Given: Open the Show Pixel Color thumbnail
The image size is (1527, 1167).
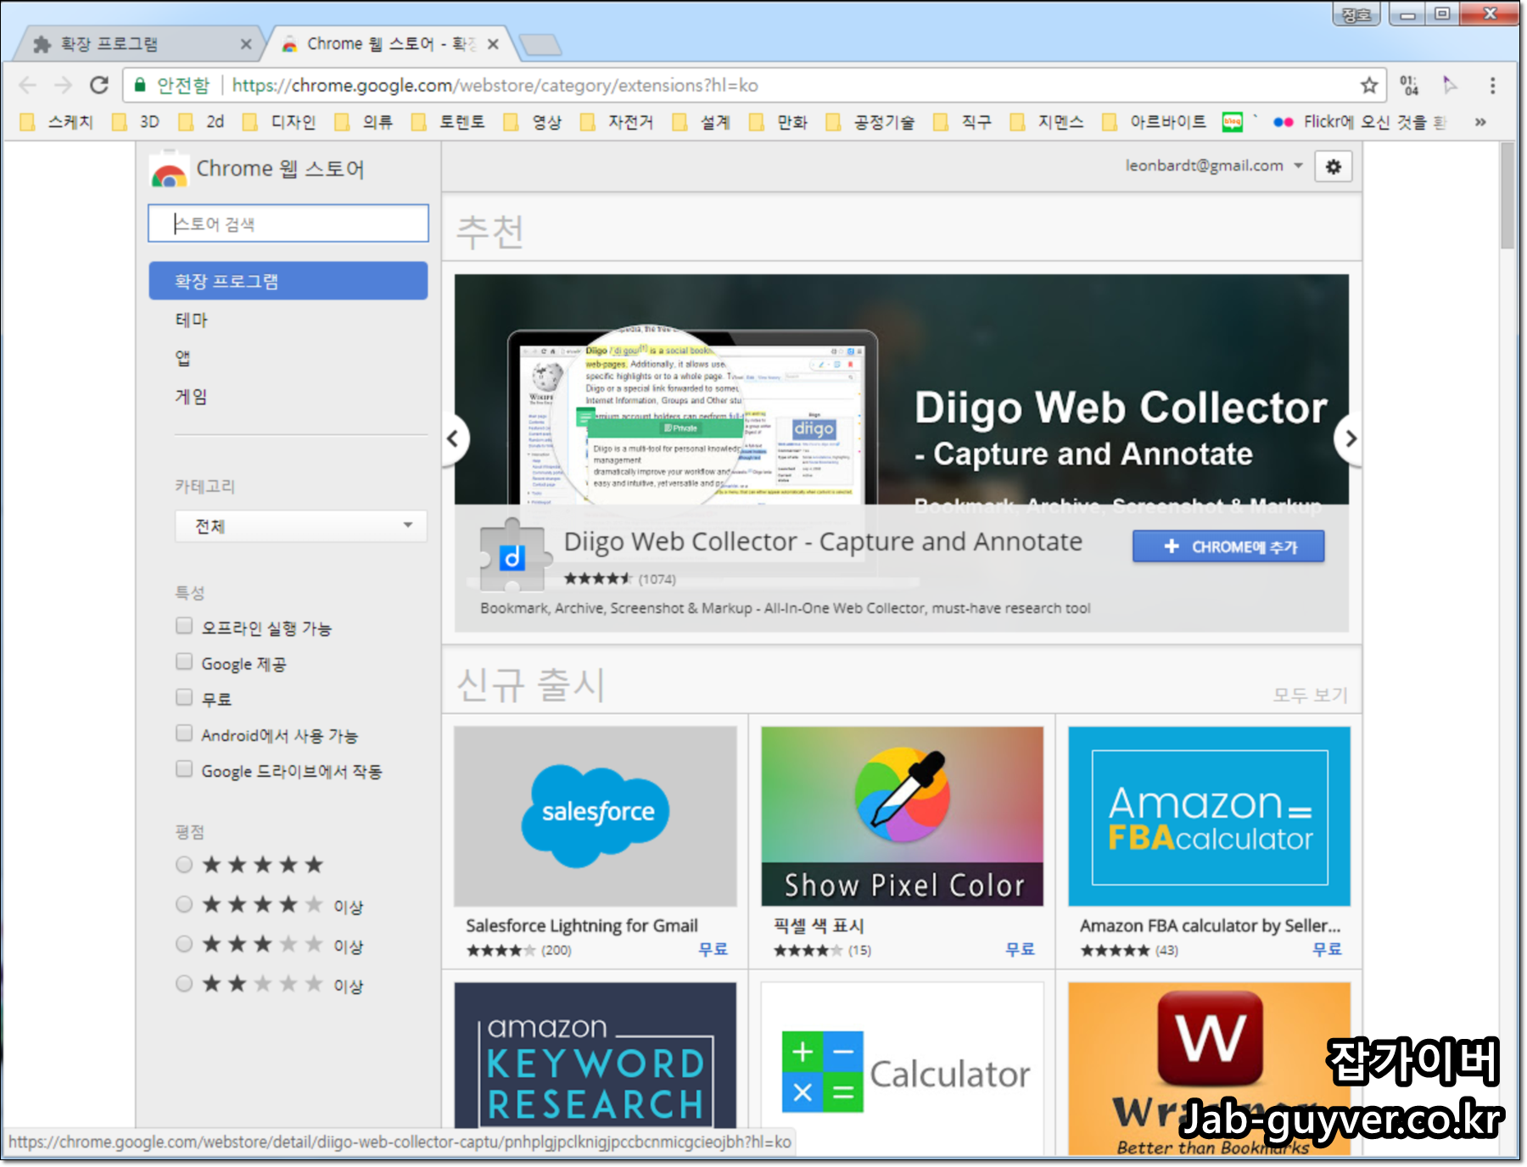Looking at the screenshot, I should (x=903, y=817).
